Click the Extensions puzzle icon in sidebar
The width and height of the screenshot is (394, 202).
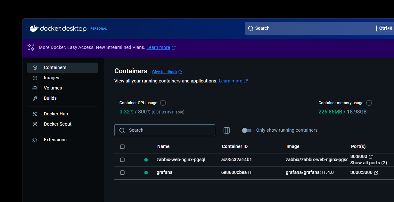click(x=35, y=140)
